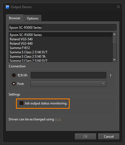This screenshot has height=145, width=125.
Task: Open the Hub link
Action: (58, 119)
